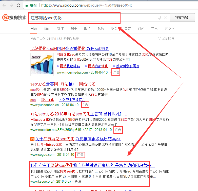Screen dimensions: 198x191
Task: Expand the 更多 dropdown menu
Action: [x=169, y=29]
